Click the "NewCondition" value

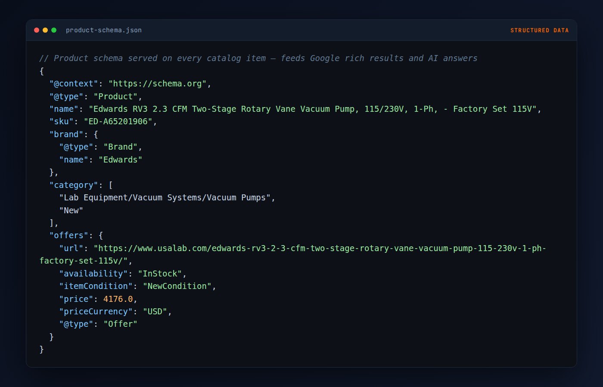(x=177, y=286)
